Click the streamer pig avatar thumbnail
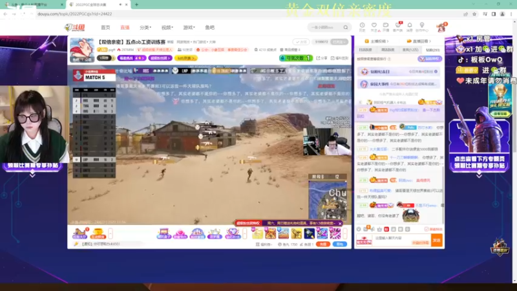The height and width of the screenshot is (291, 517). (x=82, y=50)
